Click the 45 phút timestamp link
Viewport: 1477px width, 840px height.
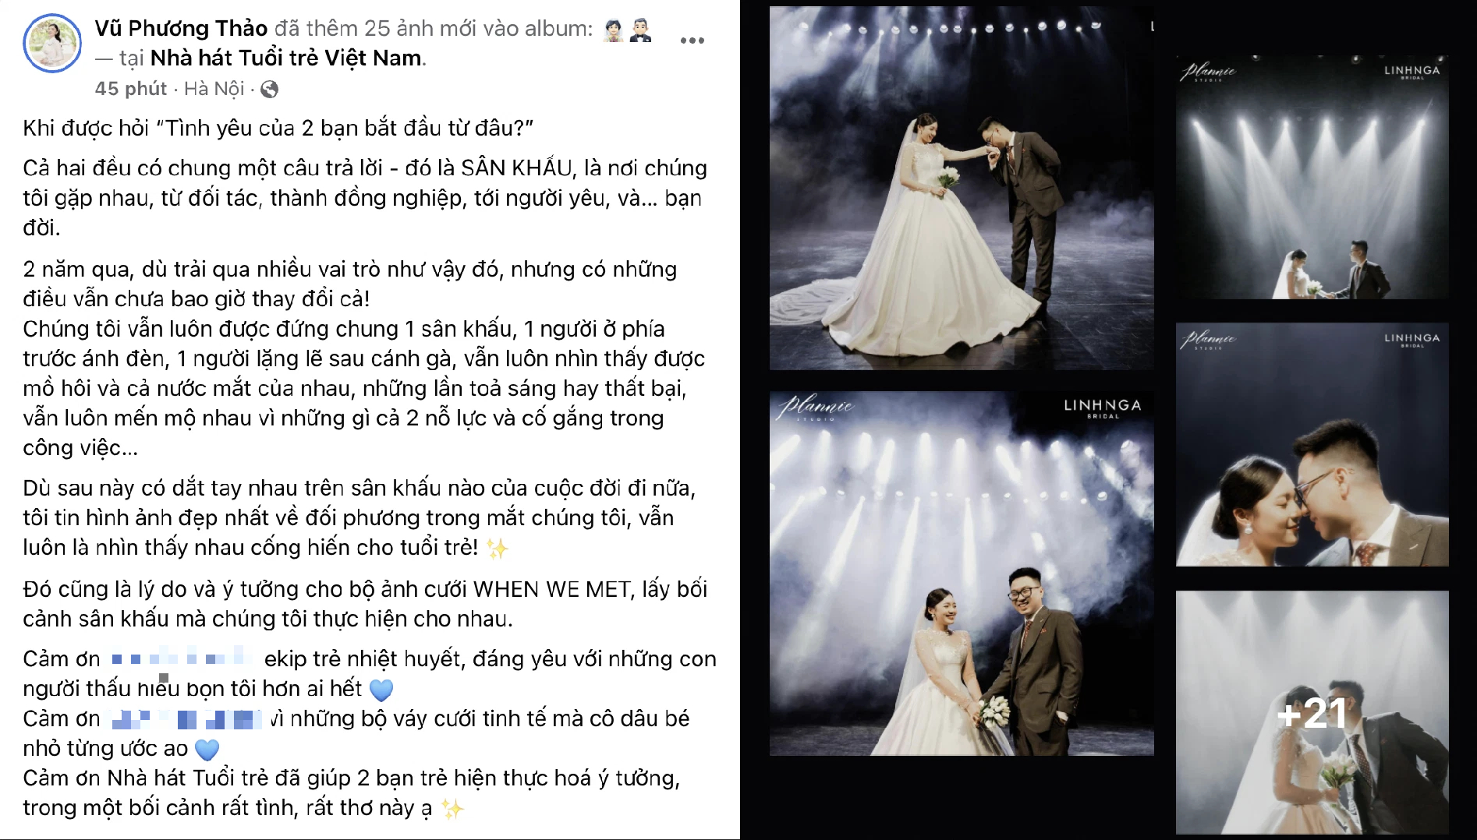coord(130,89)
